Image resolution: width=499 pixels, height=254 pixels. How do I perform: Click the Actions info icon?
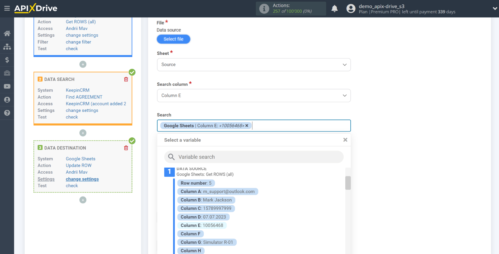click(264, 9)
